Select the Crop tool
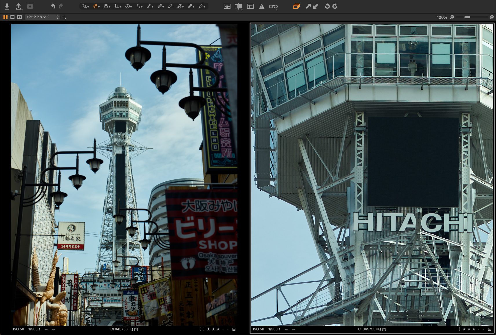Image resolution: width=496 pixels, height=335 pixels. pyautogui.click(x=117, y=6)
